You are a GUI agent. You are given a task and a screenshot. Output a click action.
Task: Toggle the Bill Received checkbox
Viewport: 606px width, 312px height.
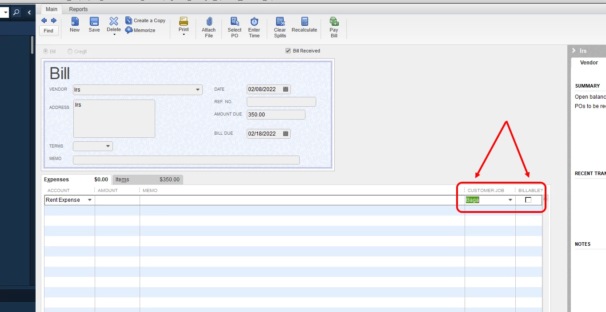(x=288, y=51)
